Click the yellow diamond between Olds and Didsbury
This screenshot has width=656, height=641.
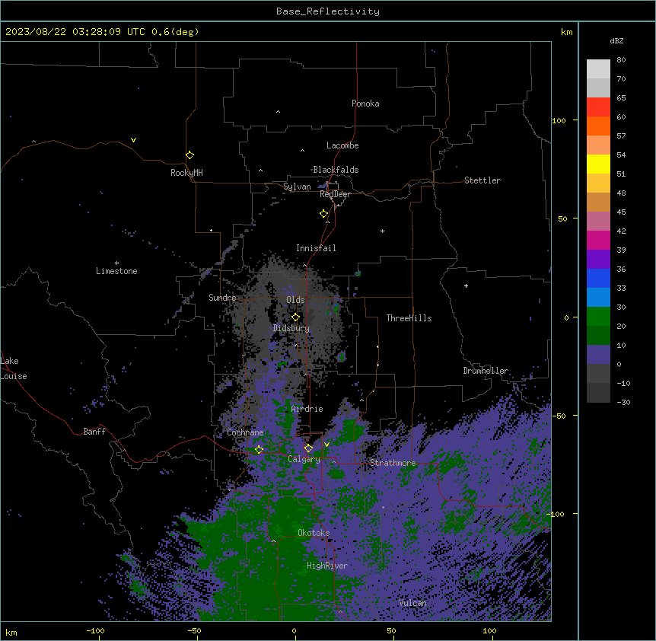pyautogui.click(x=295, y=317)
